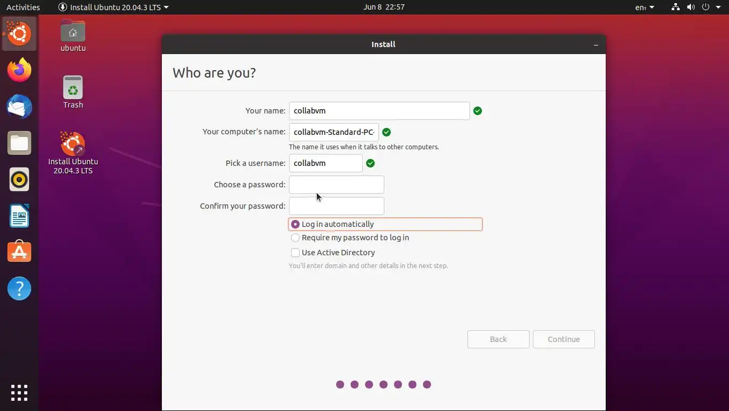
Task: Open Install Ubuntu 20.04.3 LTS app menu
Action: [x=113, y=7]
